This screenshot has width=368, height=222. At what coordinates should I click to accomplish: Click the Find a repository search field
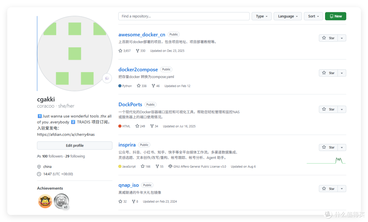184,16
